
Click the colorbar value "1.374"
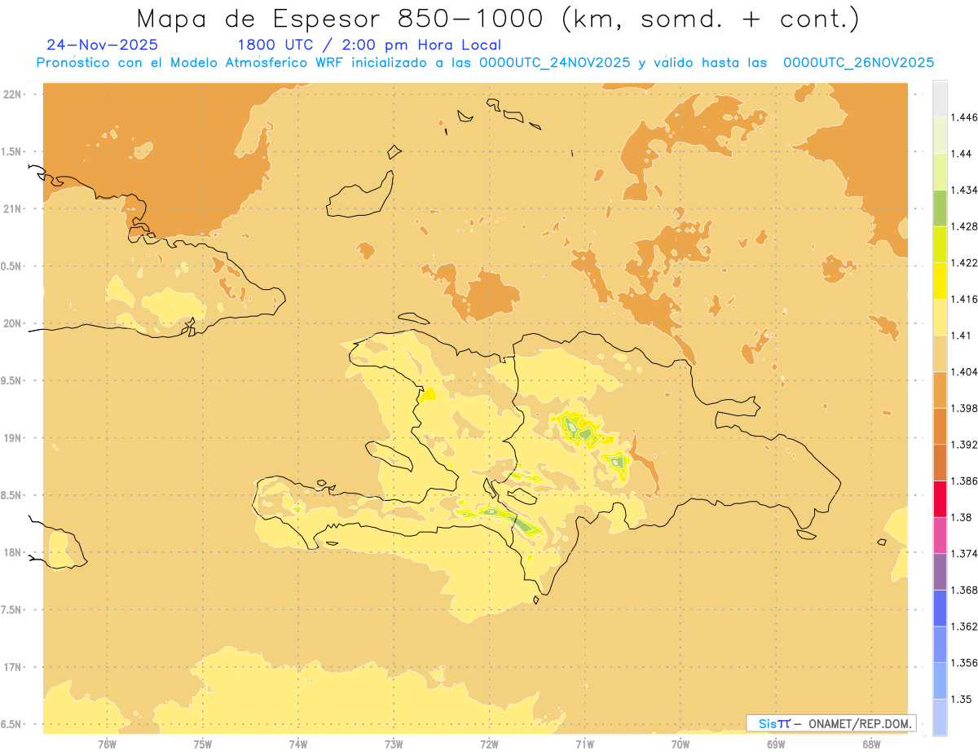pyautogui.click(x=964, y=553)
